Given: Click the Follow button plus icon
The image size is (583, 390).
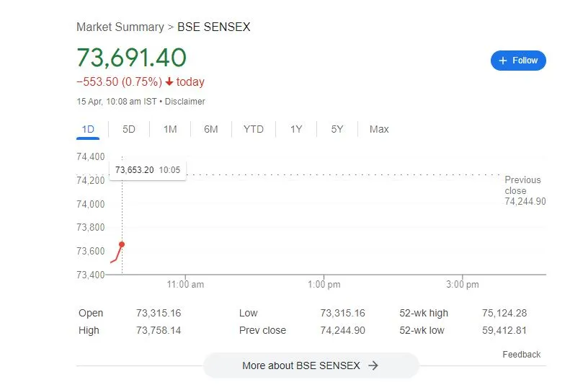Looking at the screenshot, I should click(503, 61).
